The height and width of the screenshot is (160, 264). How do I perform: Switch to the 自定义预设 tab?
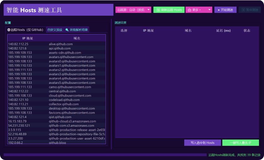pyautogui.click(x=55, y=30)
